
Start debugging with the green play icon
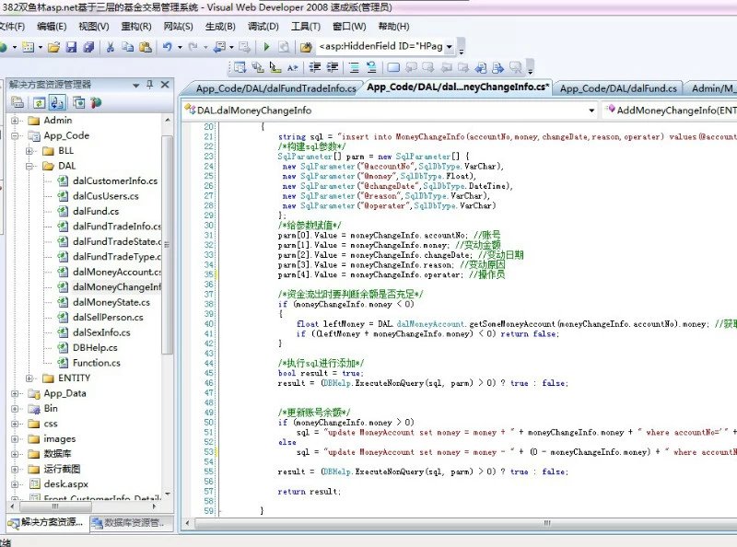(x=266, y=47)
